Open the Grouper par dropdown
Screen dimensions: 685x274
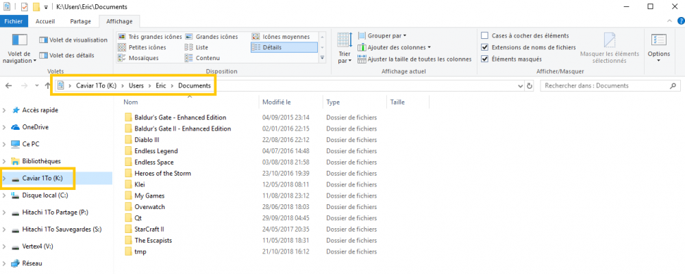pyautogui.click(x=382, y=36)
